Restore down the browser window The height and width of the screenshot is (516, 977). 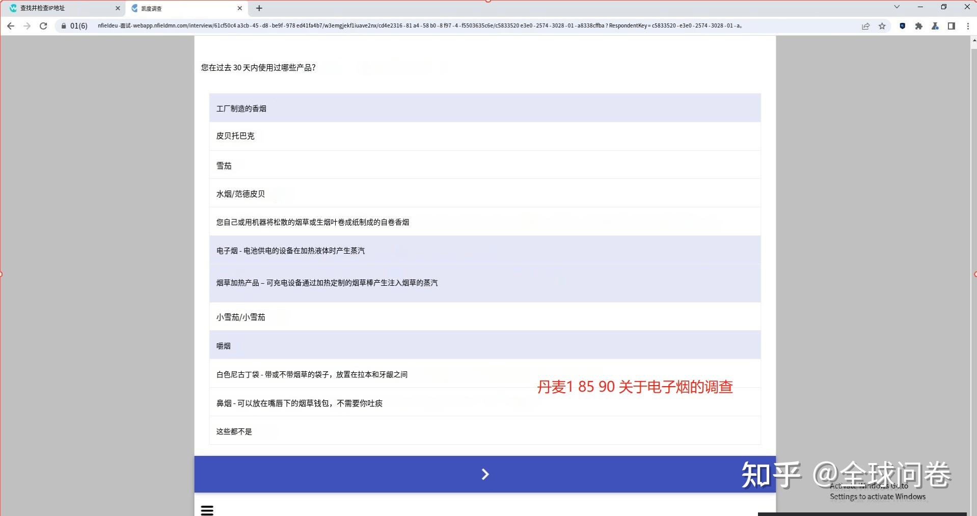click(943, 7)
